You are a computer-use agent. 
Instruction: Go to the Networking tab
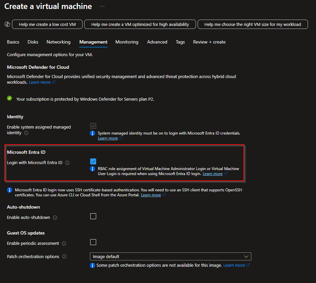pyautogui.click(x=58, y=42)
